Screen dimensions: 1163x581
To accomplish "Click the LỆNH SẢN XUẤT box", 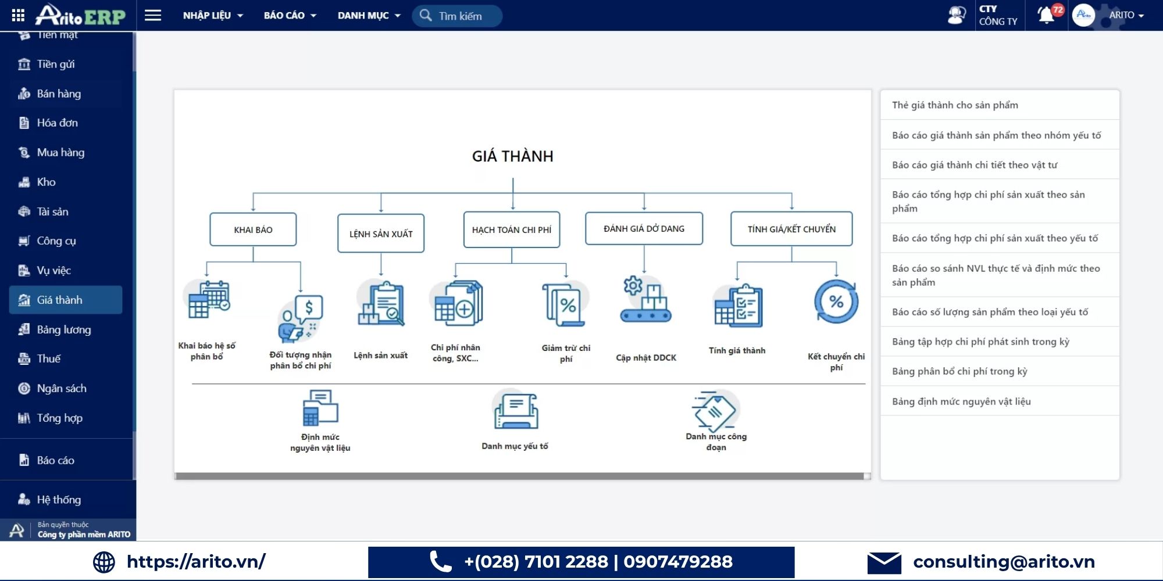I will 381,234.
